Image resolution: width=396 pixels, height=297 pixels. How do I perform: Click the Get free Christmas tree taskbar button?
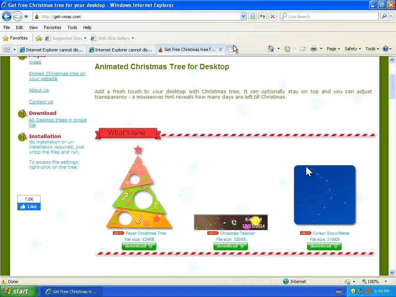pos(72,292)
